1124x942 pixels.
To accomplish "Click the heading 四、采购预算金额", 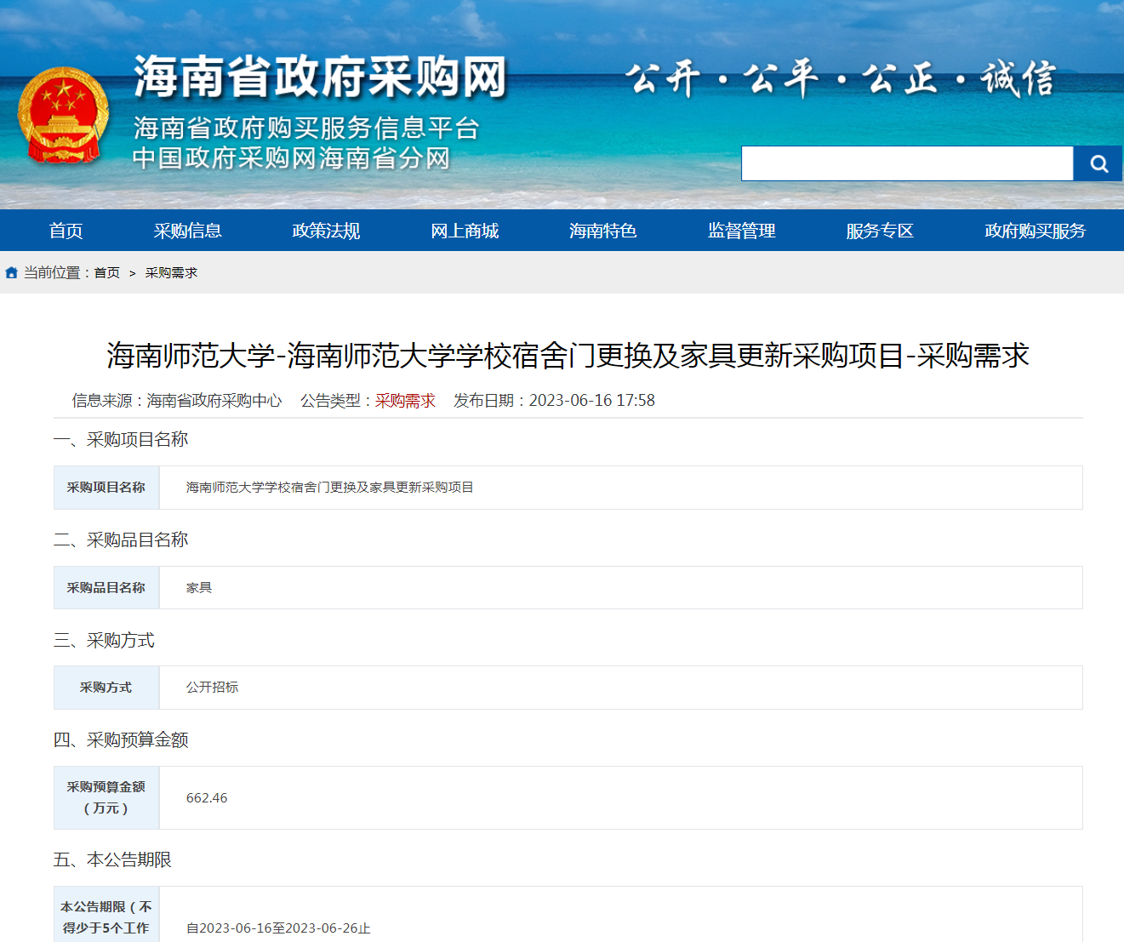I will click(x=121, y=740).
